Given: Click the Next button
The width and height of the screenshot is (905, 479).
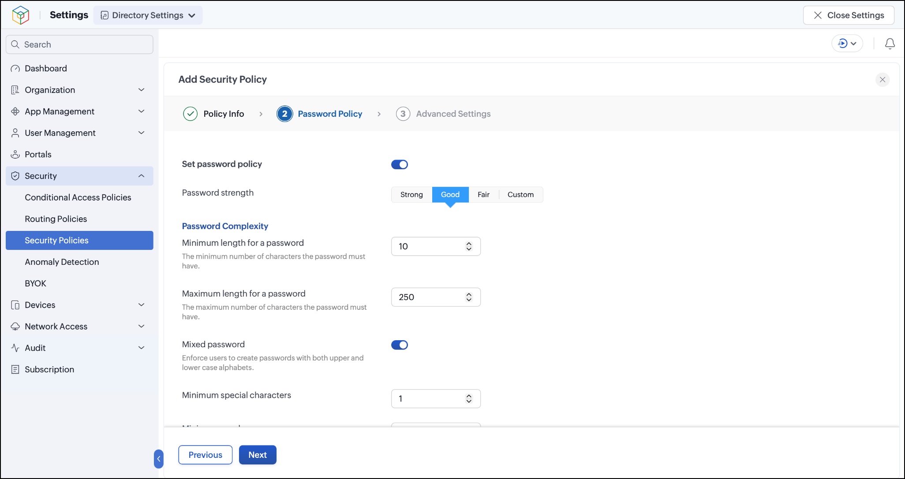Looking at the screenshot, I should (x=258, y=455).
